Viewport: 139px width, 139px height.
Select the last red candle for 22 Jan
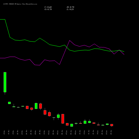coord(112,125)
